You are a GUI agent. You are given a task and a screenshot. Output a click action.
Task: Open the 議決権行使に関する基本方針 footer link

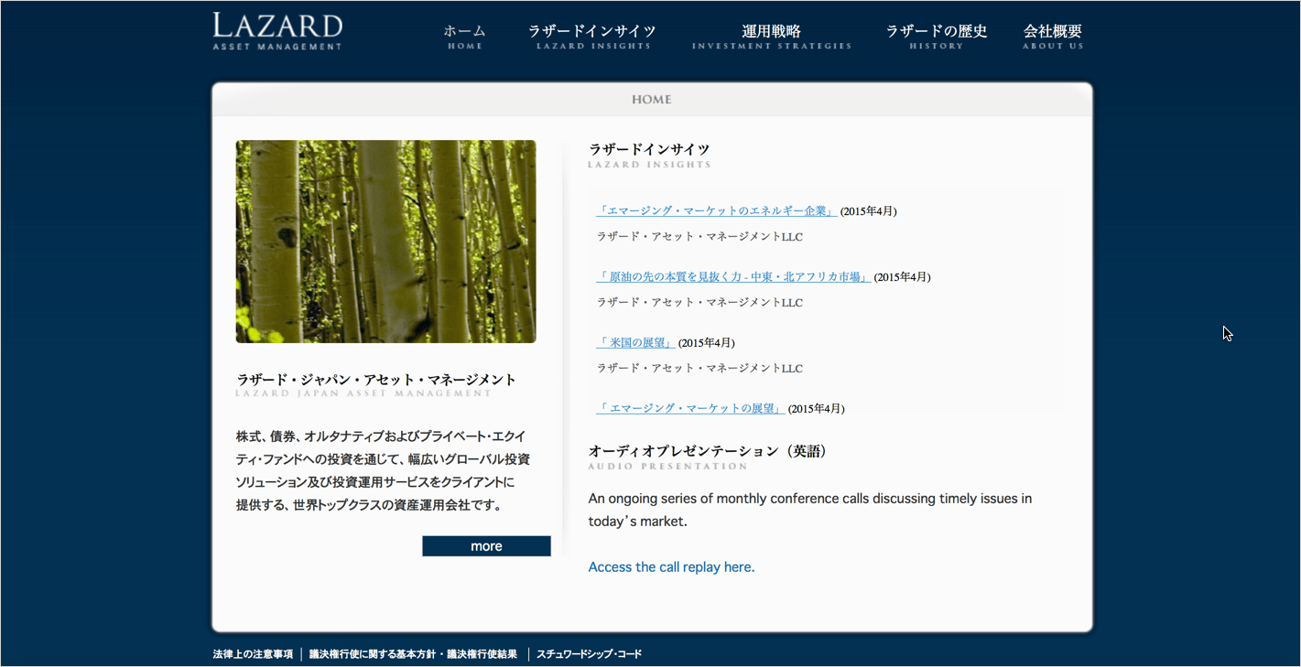[411, 653]
